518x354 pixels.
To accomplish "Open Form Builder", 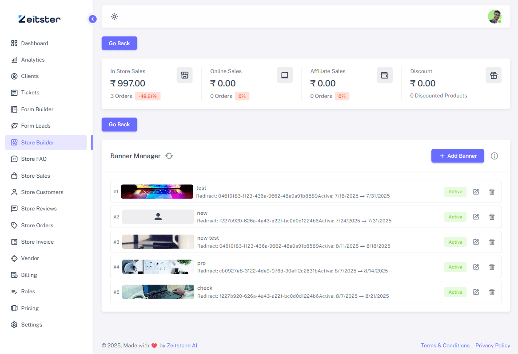I will coord(46,109).
